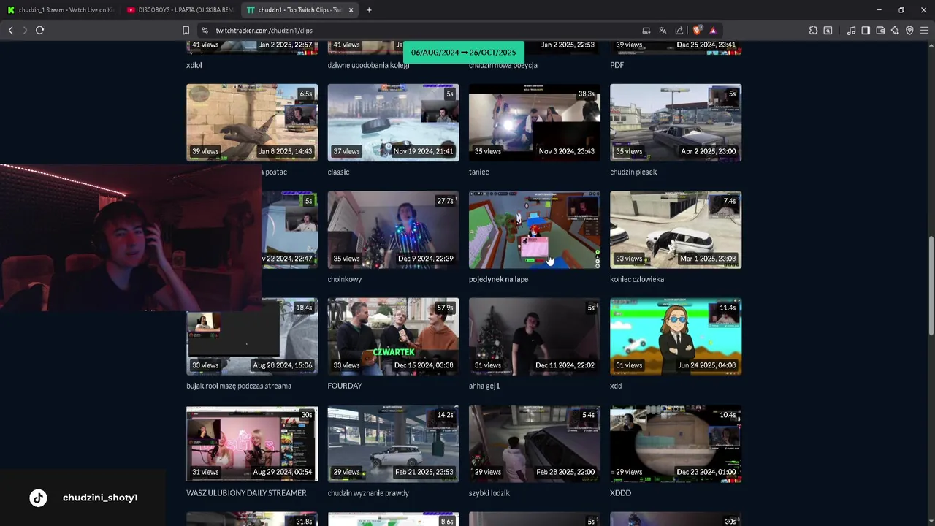This screenshot has width=935, height=526.
Task: Click the 'XDDD' clip title link
Action: [620, 493]
